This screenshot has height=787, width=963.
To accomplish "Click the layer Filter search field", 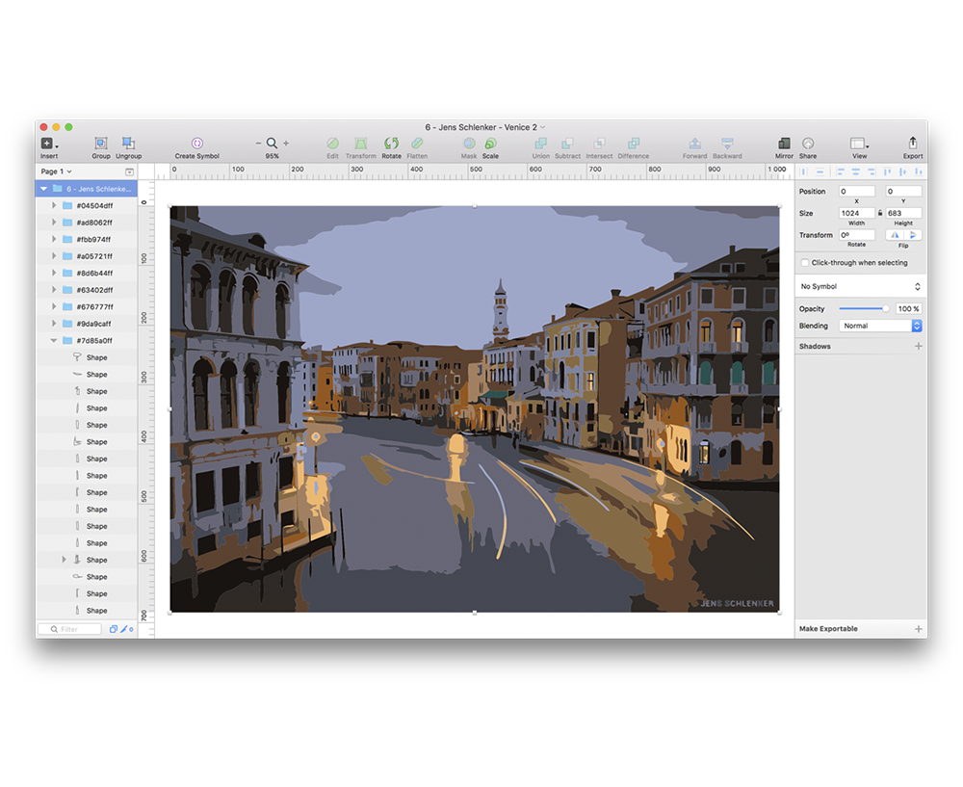I will click(x=70, y=629).
